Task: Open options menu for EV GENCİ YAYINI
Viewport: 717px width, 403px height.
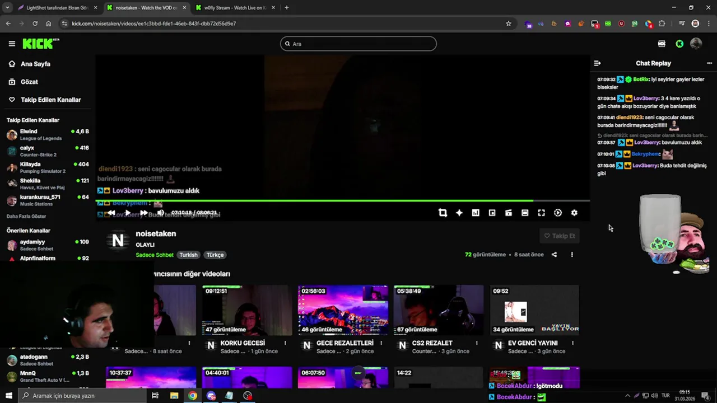Action: point(572,343)
